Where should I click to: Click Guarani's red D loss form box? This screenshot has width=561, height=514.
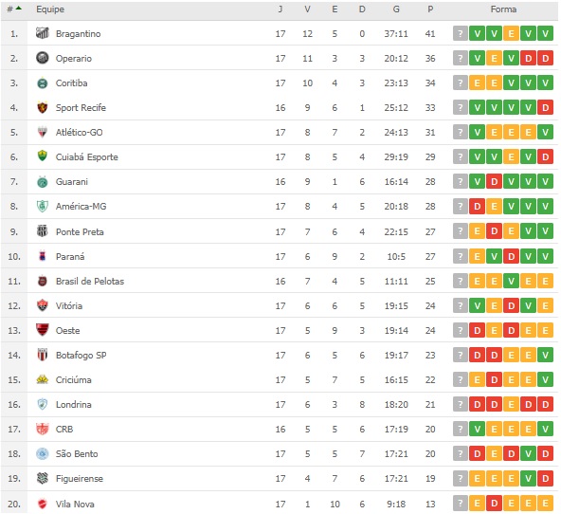494,181
